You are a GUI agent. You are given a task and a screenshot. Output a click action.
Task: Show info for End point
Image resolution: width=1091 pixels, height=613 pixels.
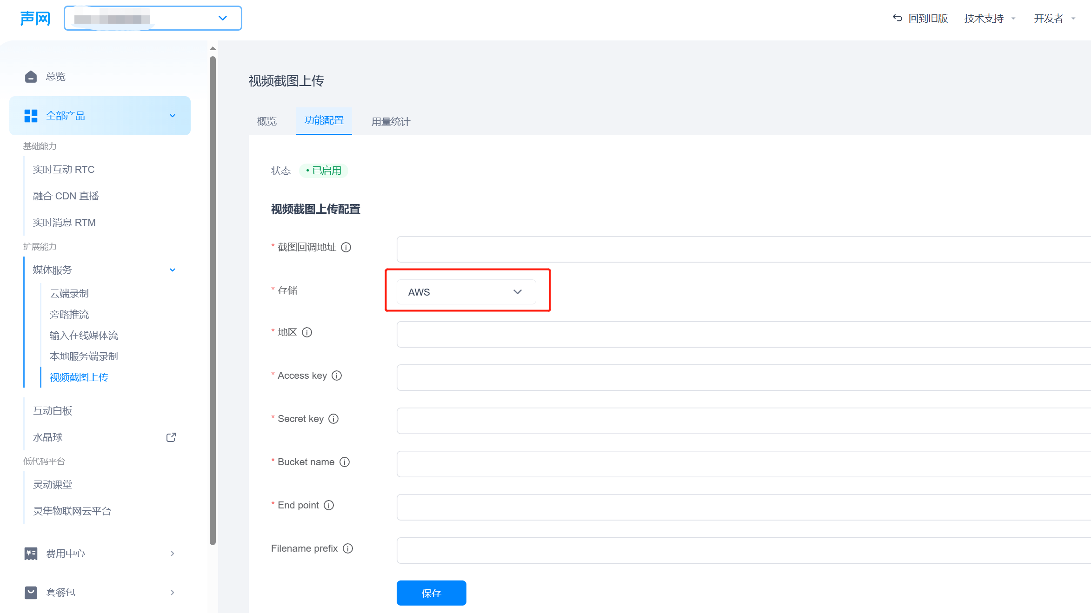click(x=329, y=505)
